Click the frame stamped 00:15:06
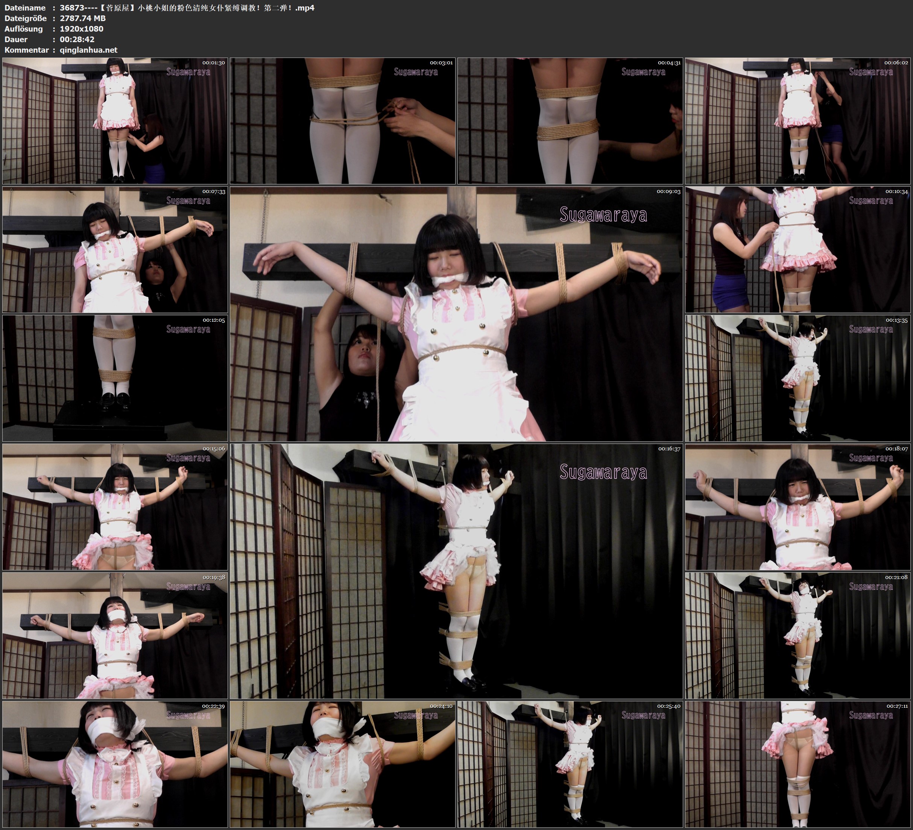 click(x=115, y=507)
